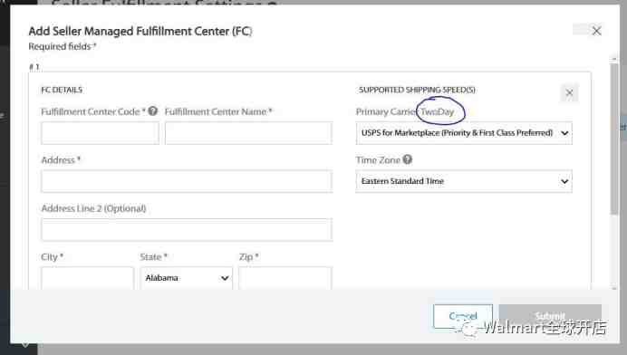627x355 pixels.
Task: Open the State dropdown showing Alabama
Action: pos(187,278)
